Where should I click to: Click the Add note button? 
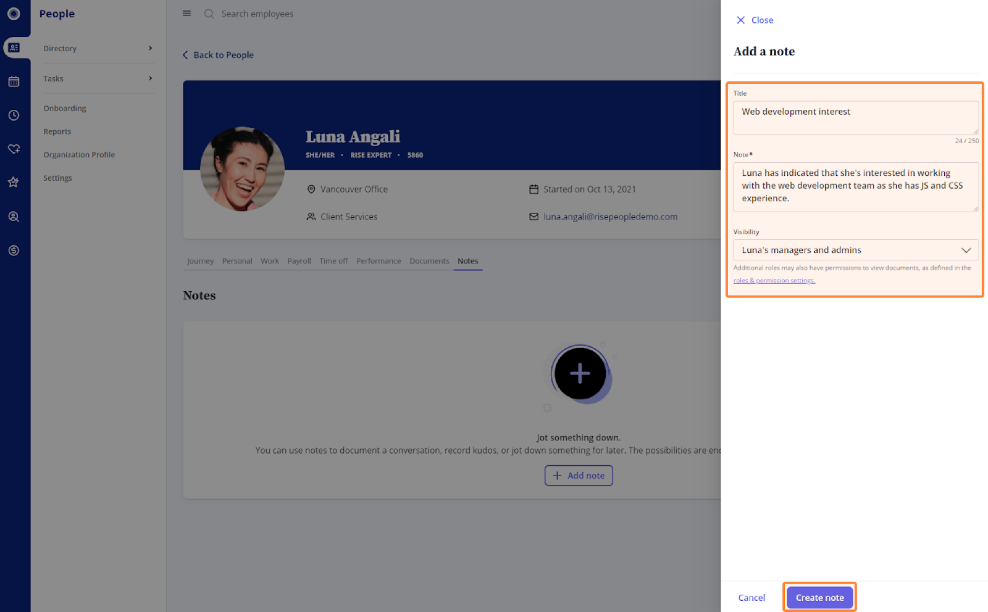tap(579, 476)
